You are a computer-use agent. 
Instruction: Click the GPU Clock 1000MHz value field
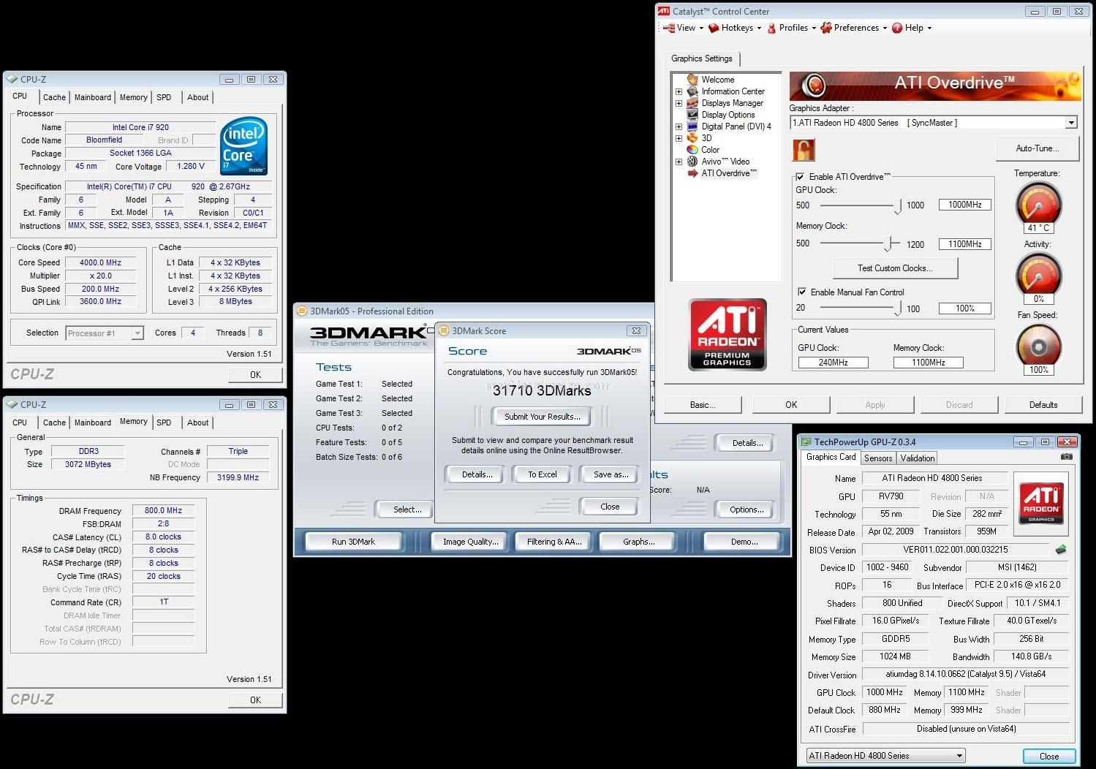click(965, 205)
